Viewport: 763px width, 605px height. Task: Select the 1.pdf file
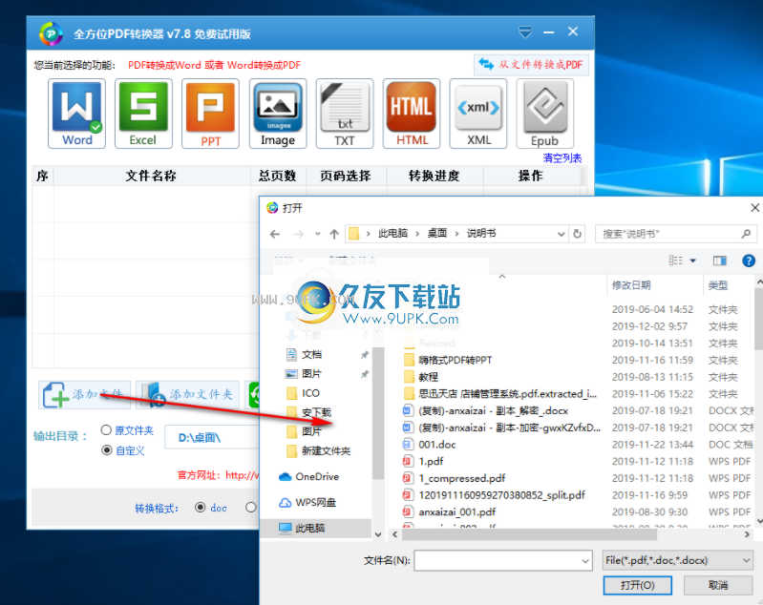coord(431,461)
